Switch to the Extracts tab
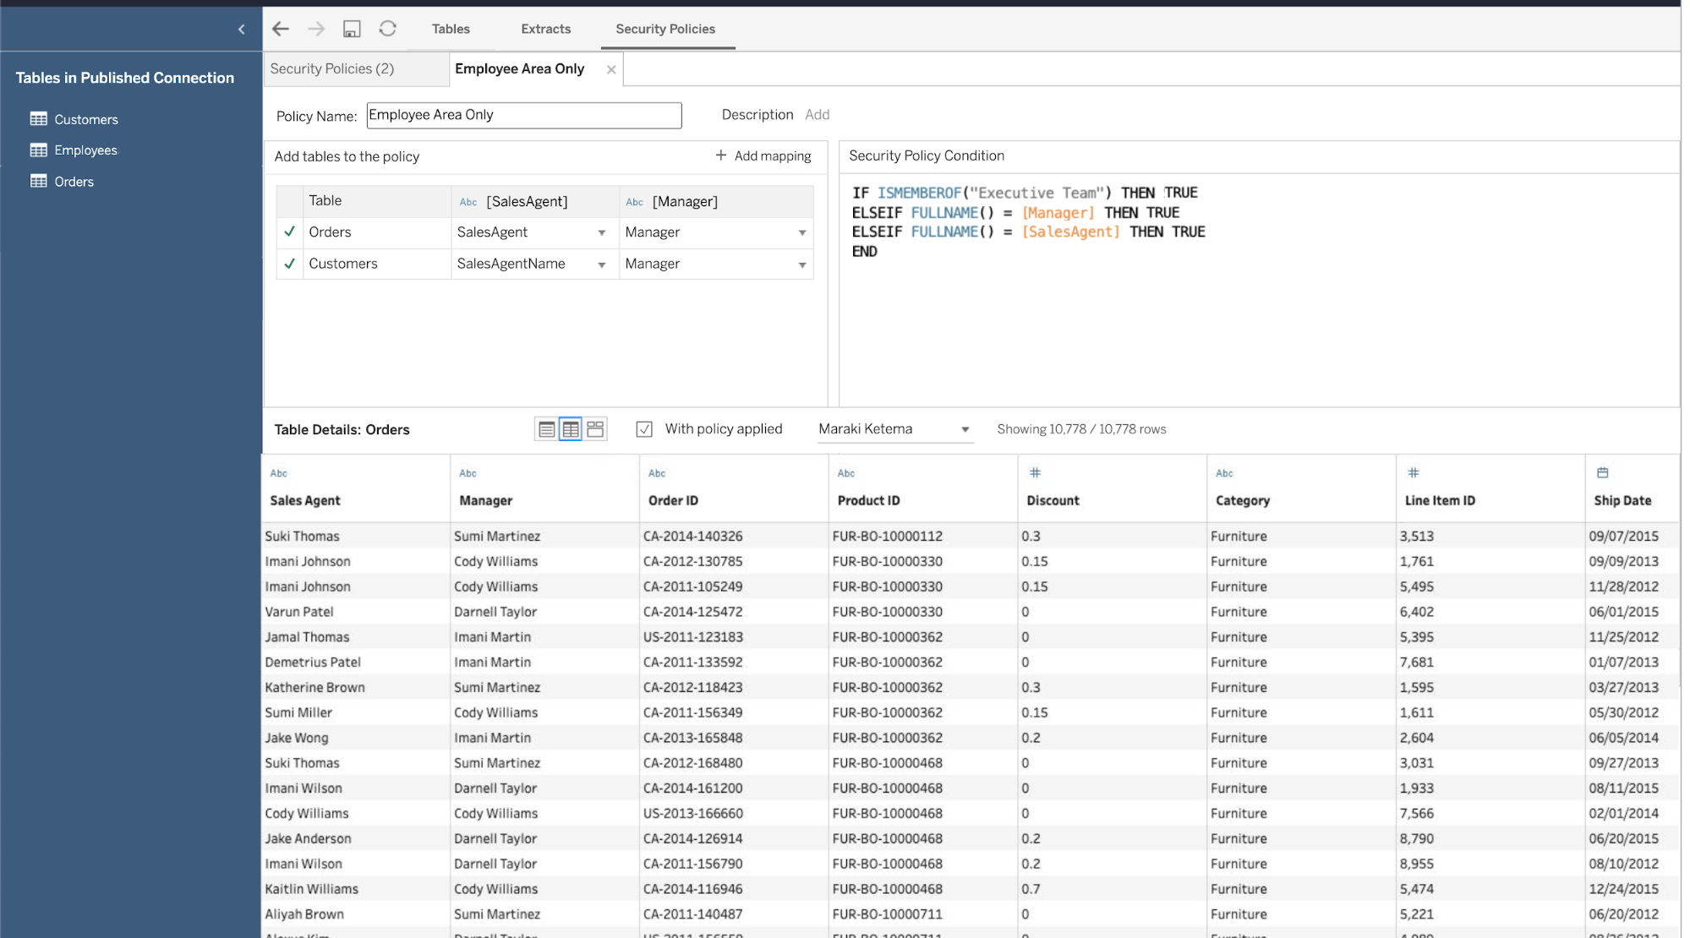1690x938 pixels. coord(545,29)
